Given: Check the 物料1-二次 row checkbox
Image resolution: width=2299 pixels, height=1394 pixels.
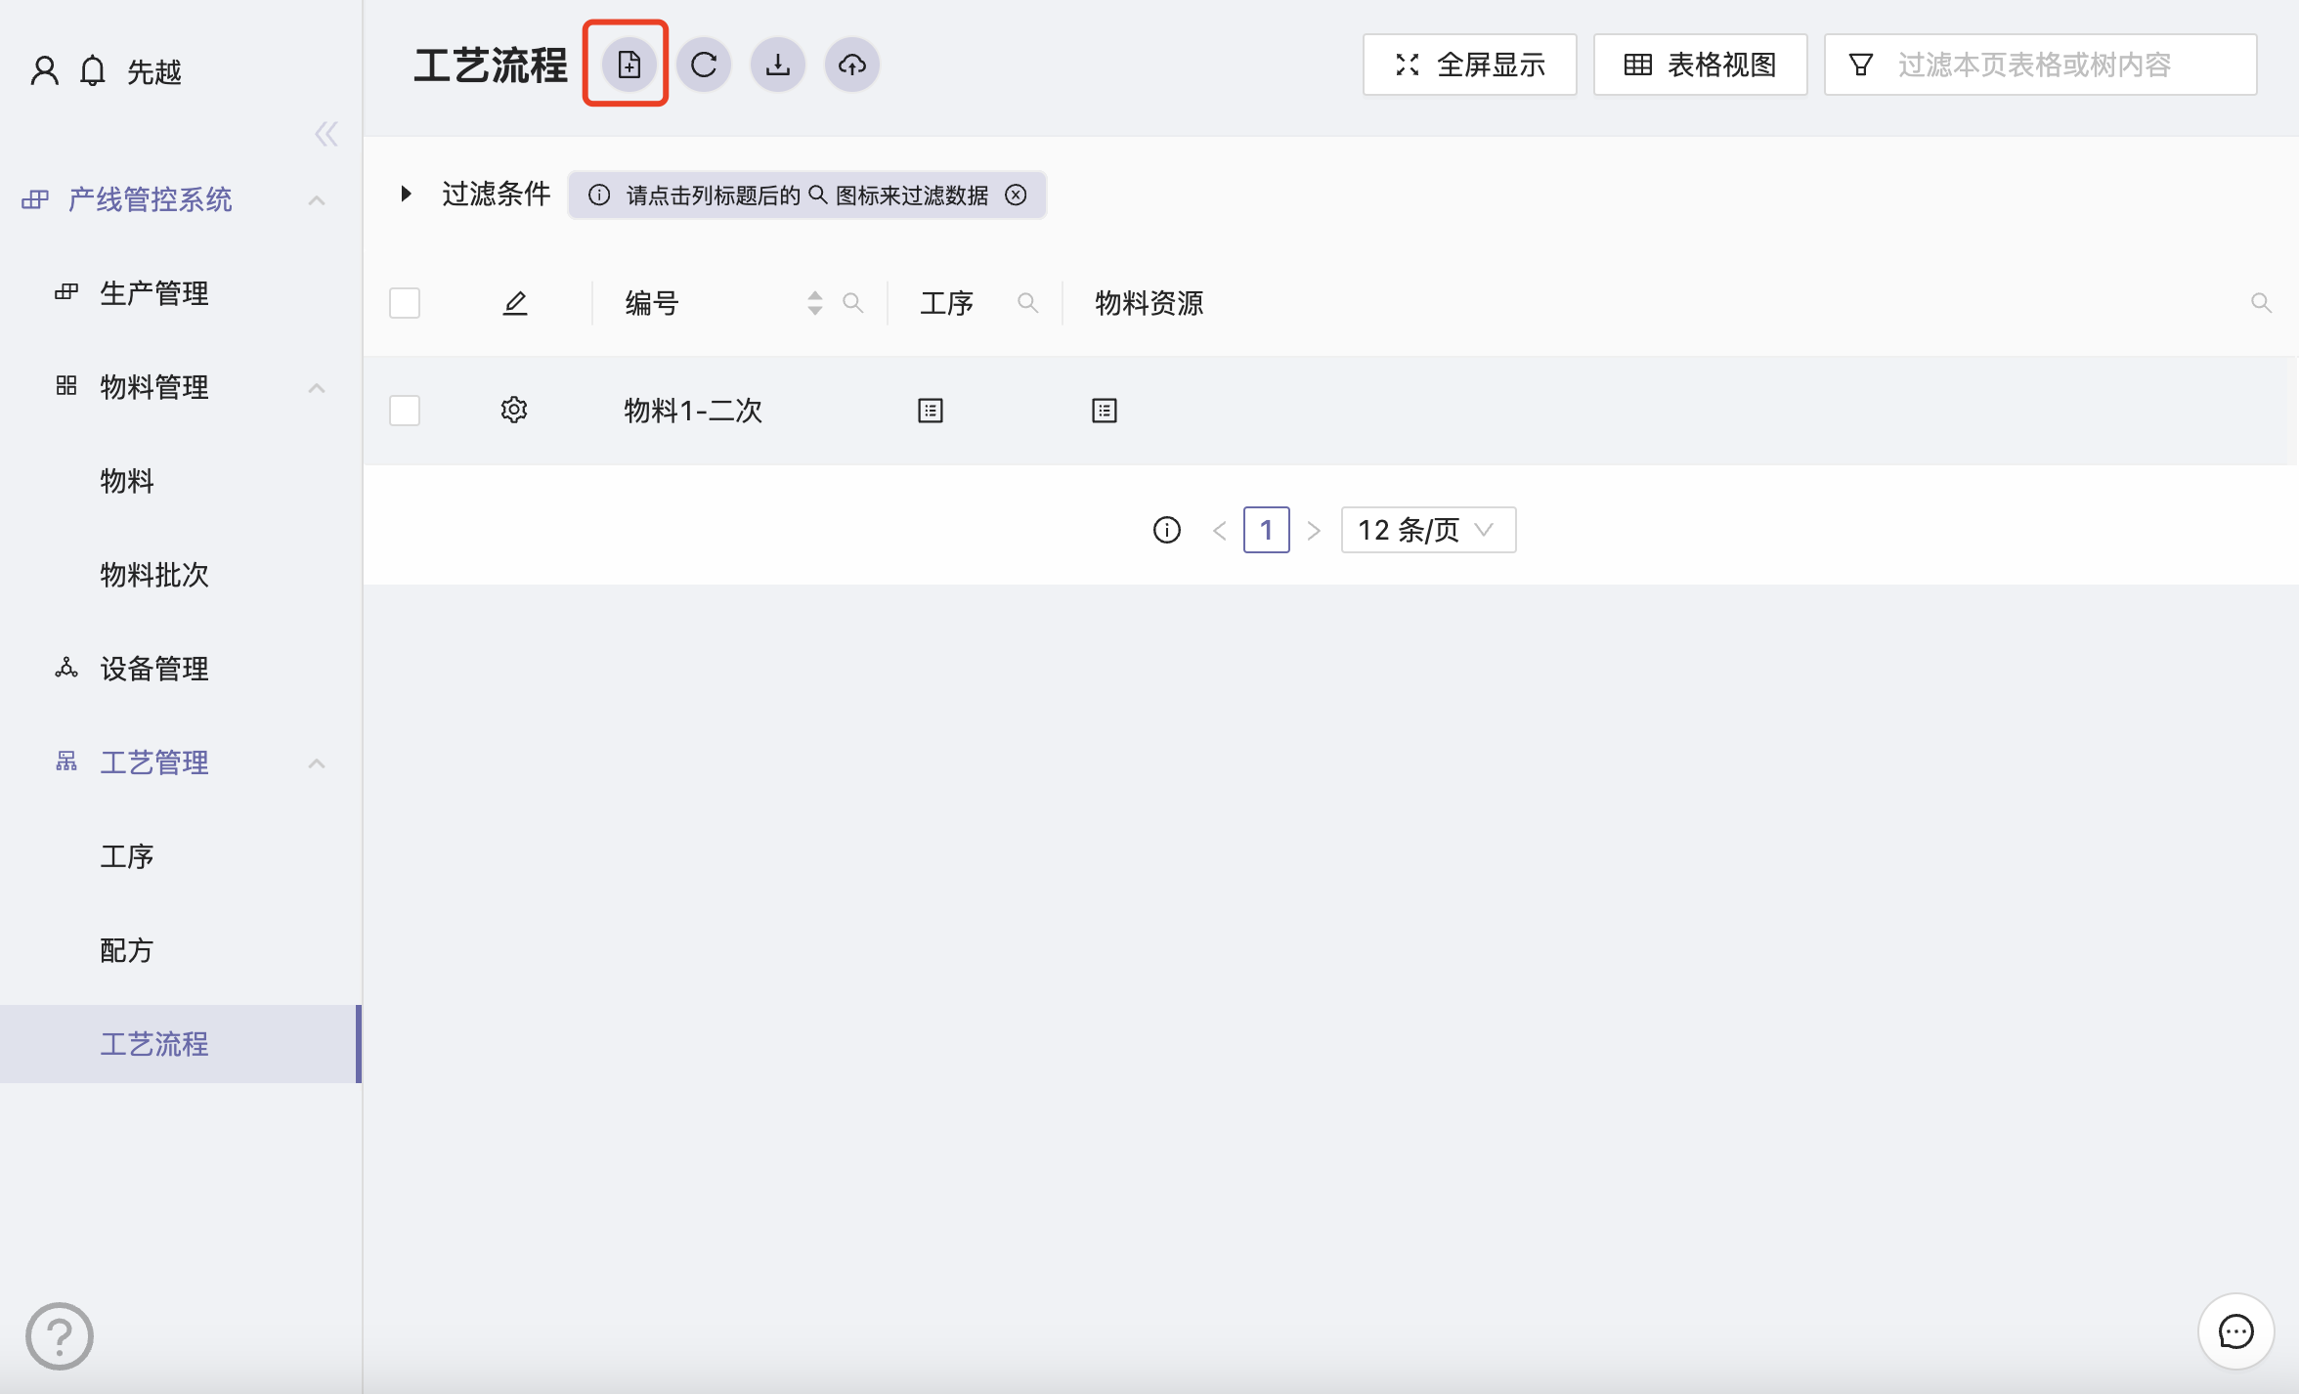Looking at the screenshot, I should tap(405, 411).
